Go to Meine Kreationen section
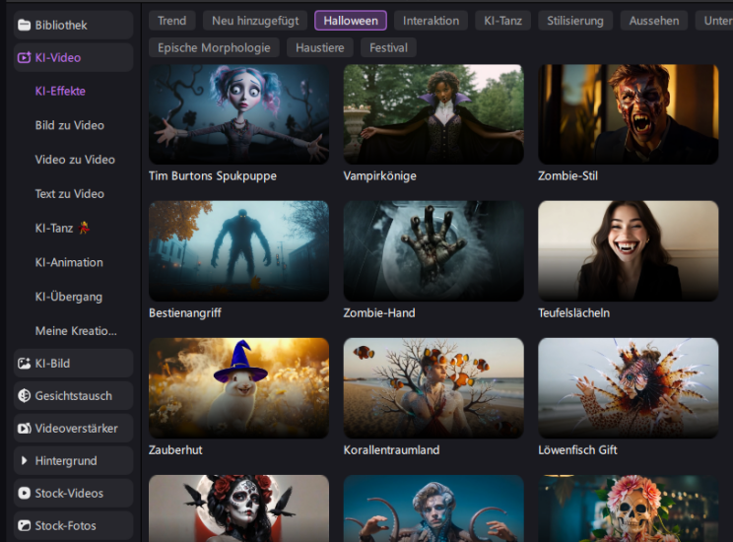 pyautogui.click(x=75, y=331)
